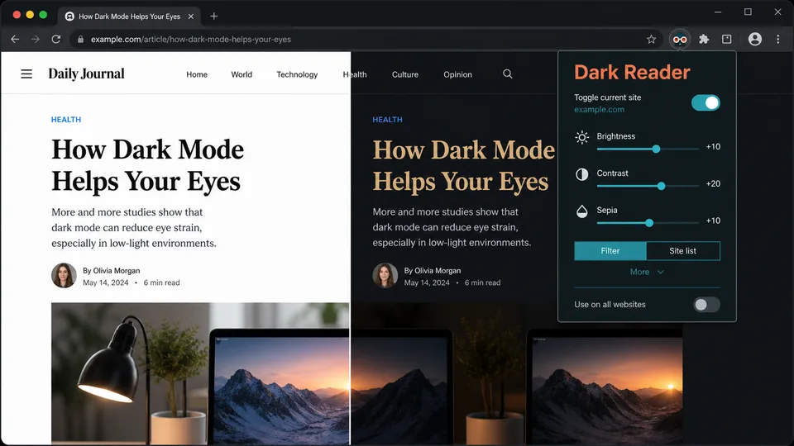Open World in site navigation

coord(242,74)
